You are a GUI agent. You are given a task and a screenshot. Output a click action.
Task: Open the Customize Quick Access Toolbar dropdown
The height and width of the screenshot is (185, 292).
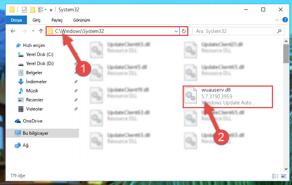click(51, 10)
